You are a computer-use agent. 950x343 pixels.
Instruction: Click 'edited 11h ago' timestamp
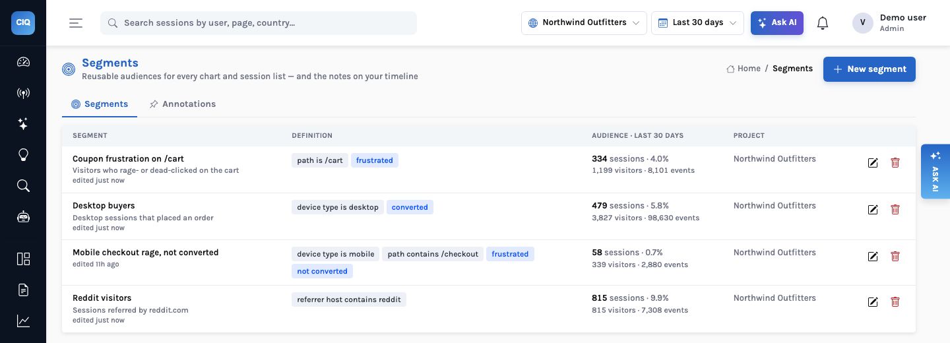pos(96,265)
